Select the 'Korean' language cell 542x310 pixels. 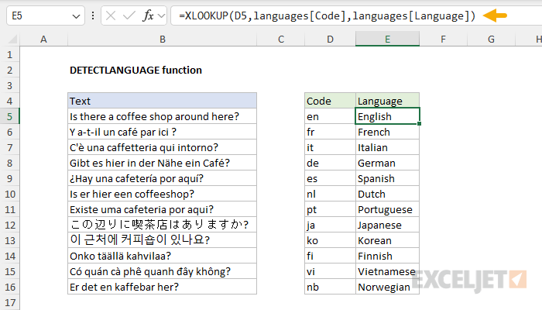387,240
